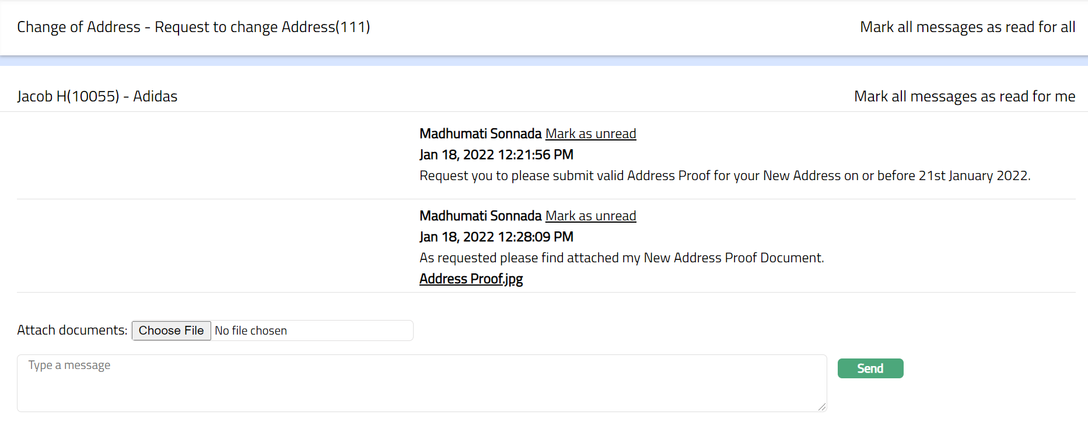This screenshot has width=1088, height=436.
Task: Click the Attach documents label
Action: pyautogui.click(x=72, y=330)
